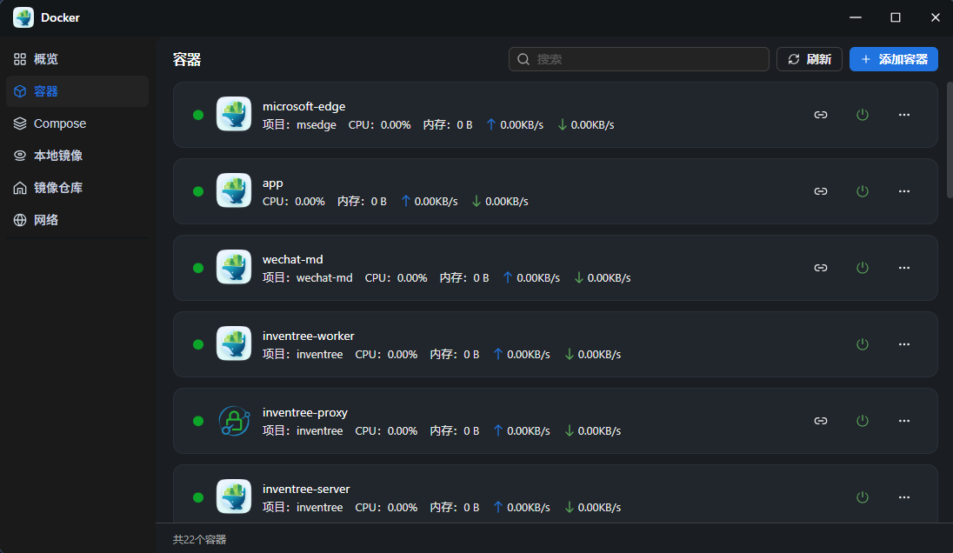Click wechat-md running status dot
Screen dimensions: 953x553
click(198, 268)
